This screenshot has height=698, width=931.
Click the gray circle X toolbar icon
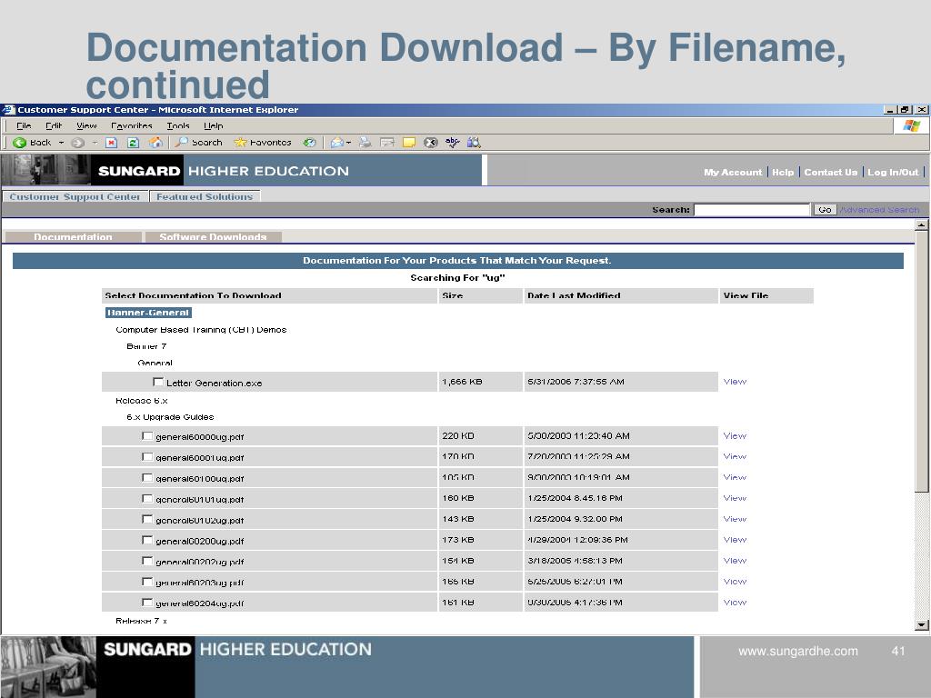click(x=430, y=143)
